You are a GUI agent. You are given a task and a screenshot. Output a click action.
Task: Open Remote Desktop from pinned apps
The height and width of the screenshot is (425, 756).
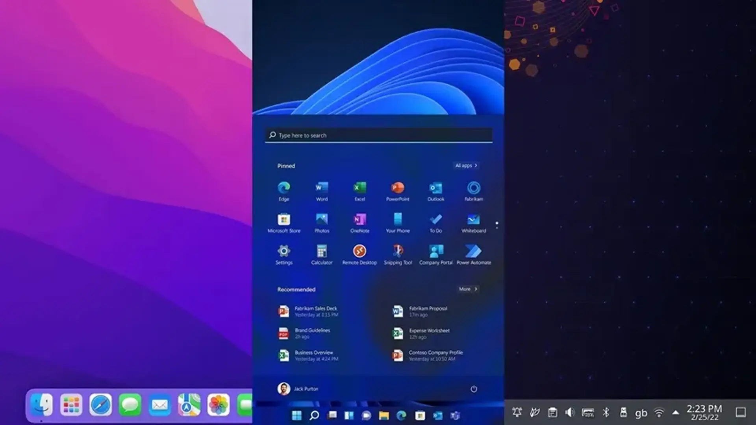click(x=359, y=255)
